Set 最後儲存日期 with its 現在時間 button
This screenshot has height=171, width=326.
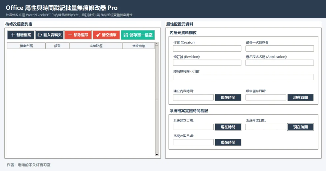300,97
